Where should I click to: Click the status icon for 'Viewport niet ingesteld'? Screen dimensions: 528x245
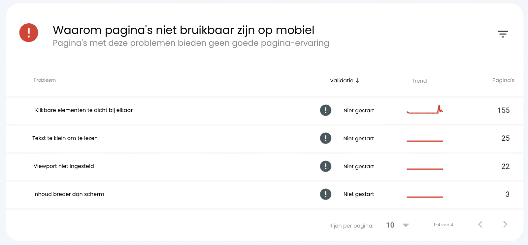pos(325,166)
